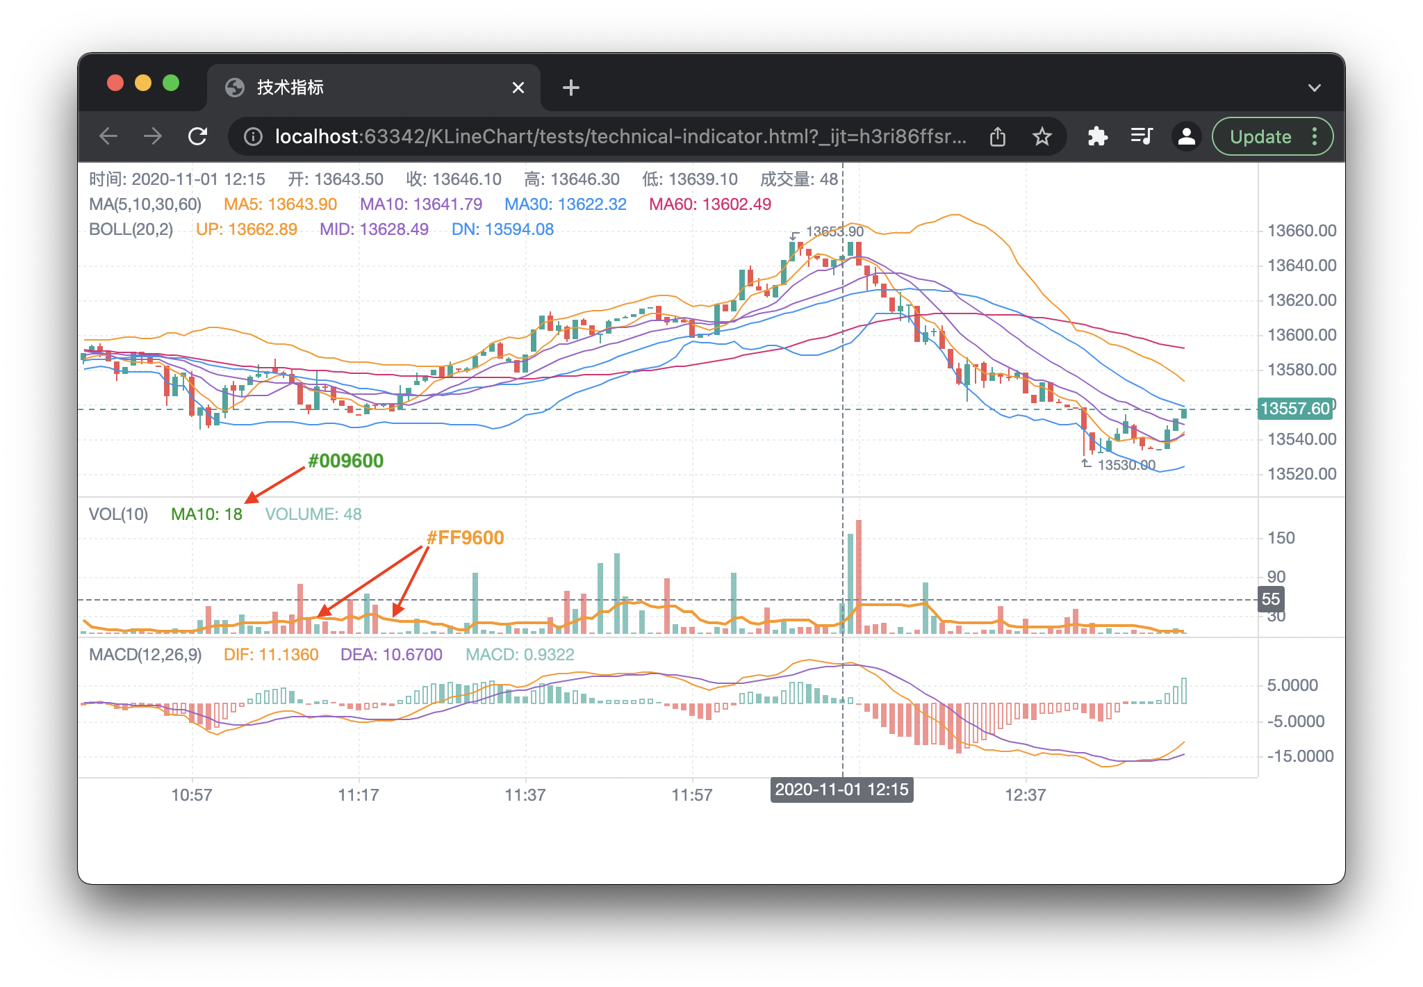Viewport: 1423px width, 987px height.
Task: Expand the chevron at the window's top right
Action: 1314,87
